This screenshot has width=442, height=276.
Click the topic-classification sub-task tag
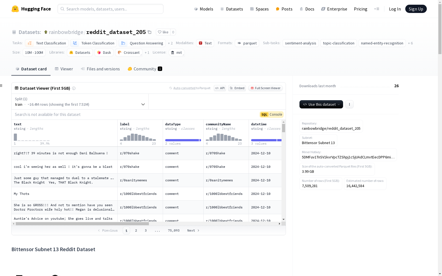339,43
